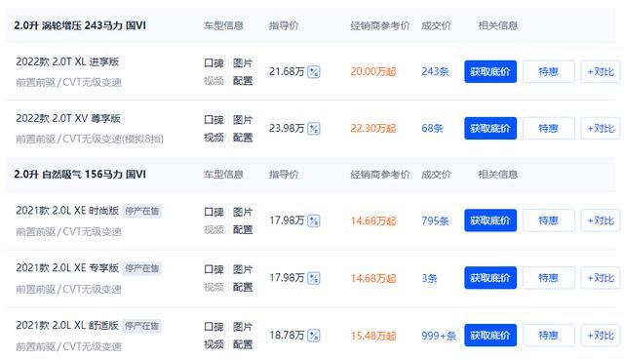Open price calculator icon beside 21.68万
624x360 pixels.
(x=314, y=72)
